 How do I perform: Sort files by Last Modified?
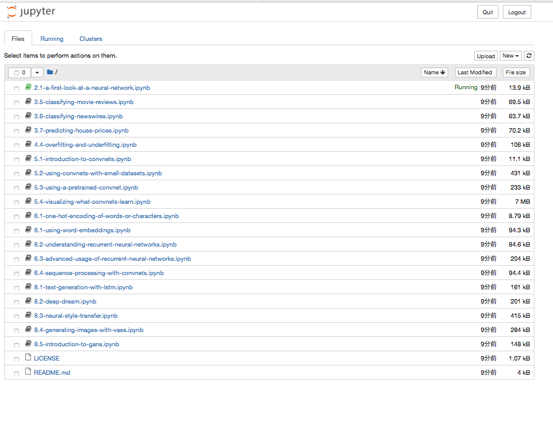tap(474, 72)
